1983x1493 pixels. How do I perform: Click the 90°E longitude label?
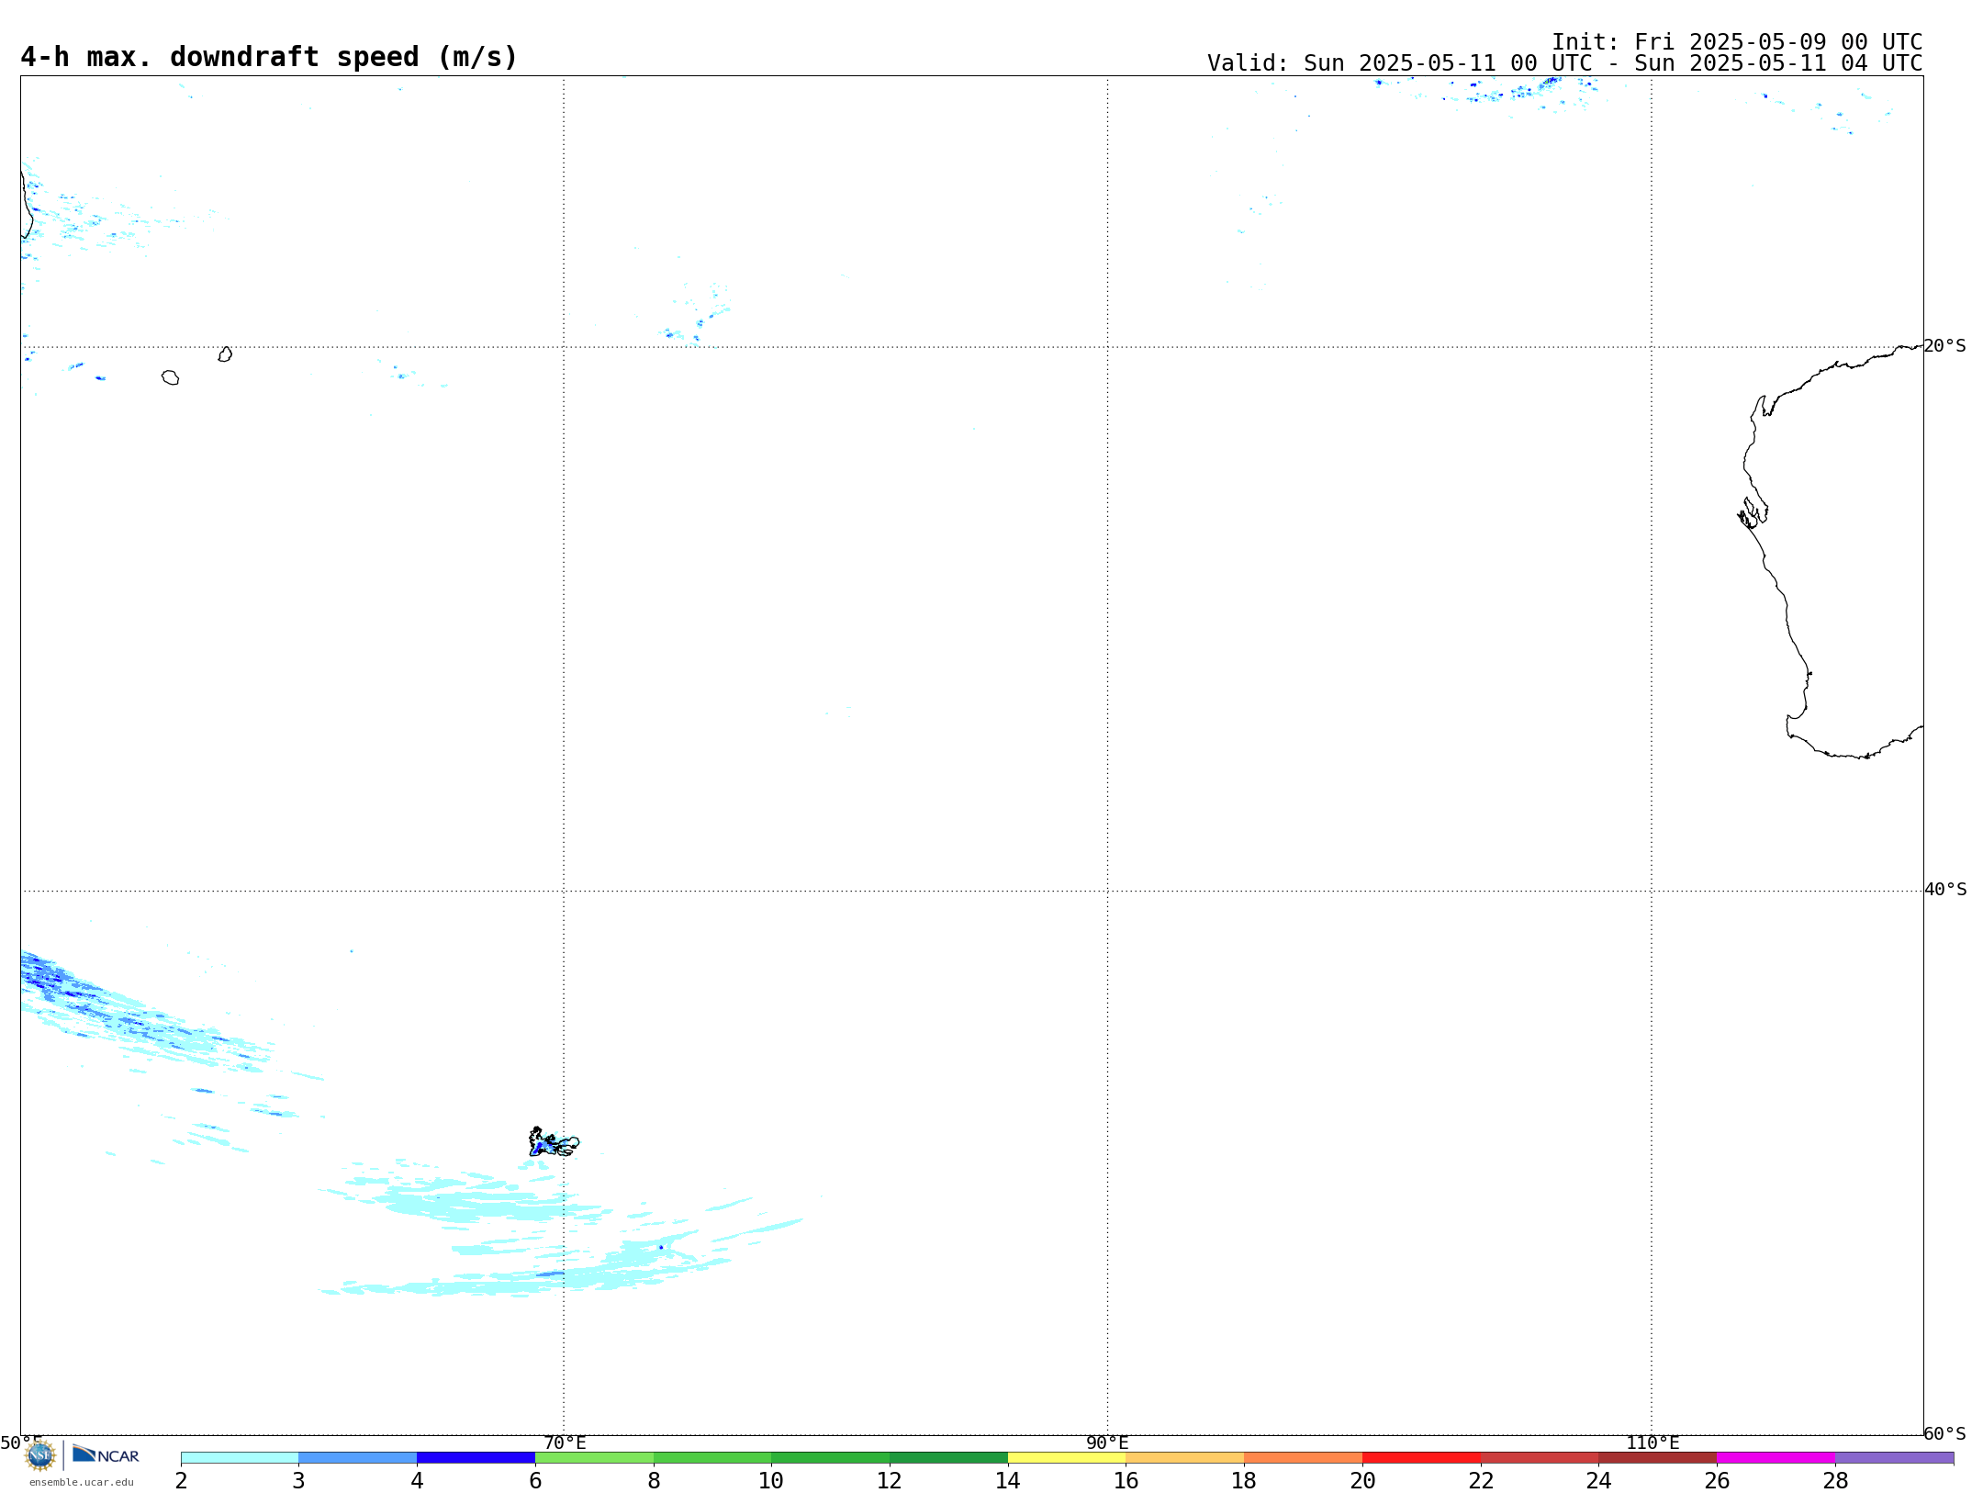tap(1107, 1442)
